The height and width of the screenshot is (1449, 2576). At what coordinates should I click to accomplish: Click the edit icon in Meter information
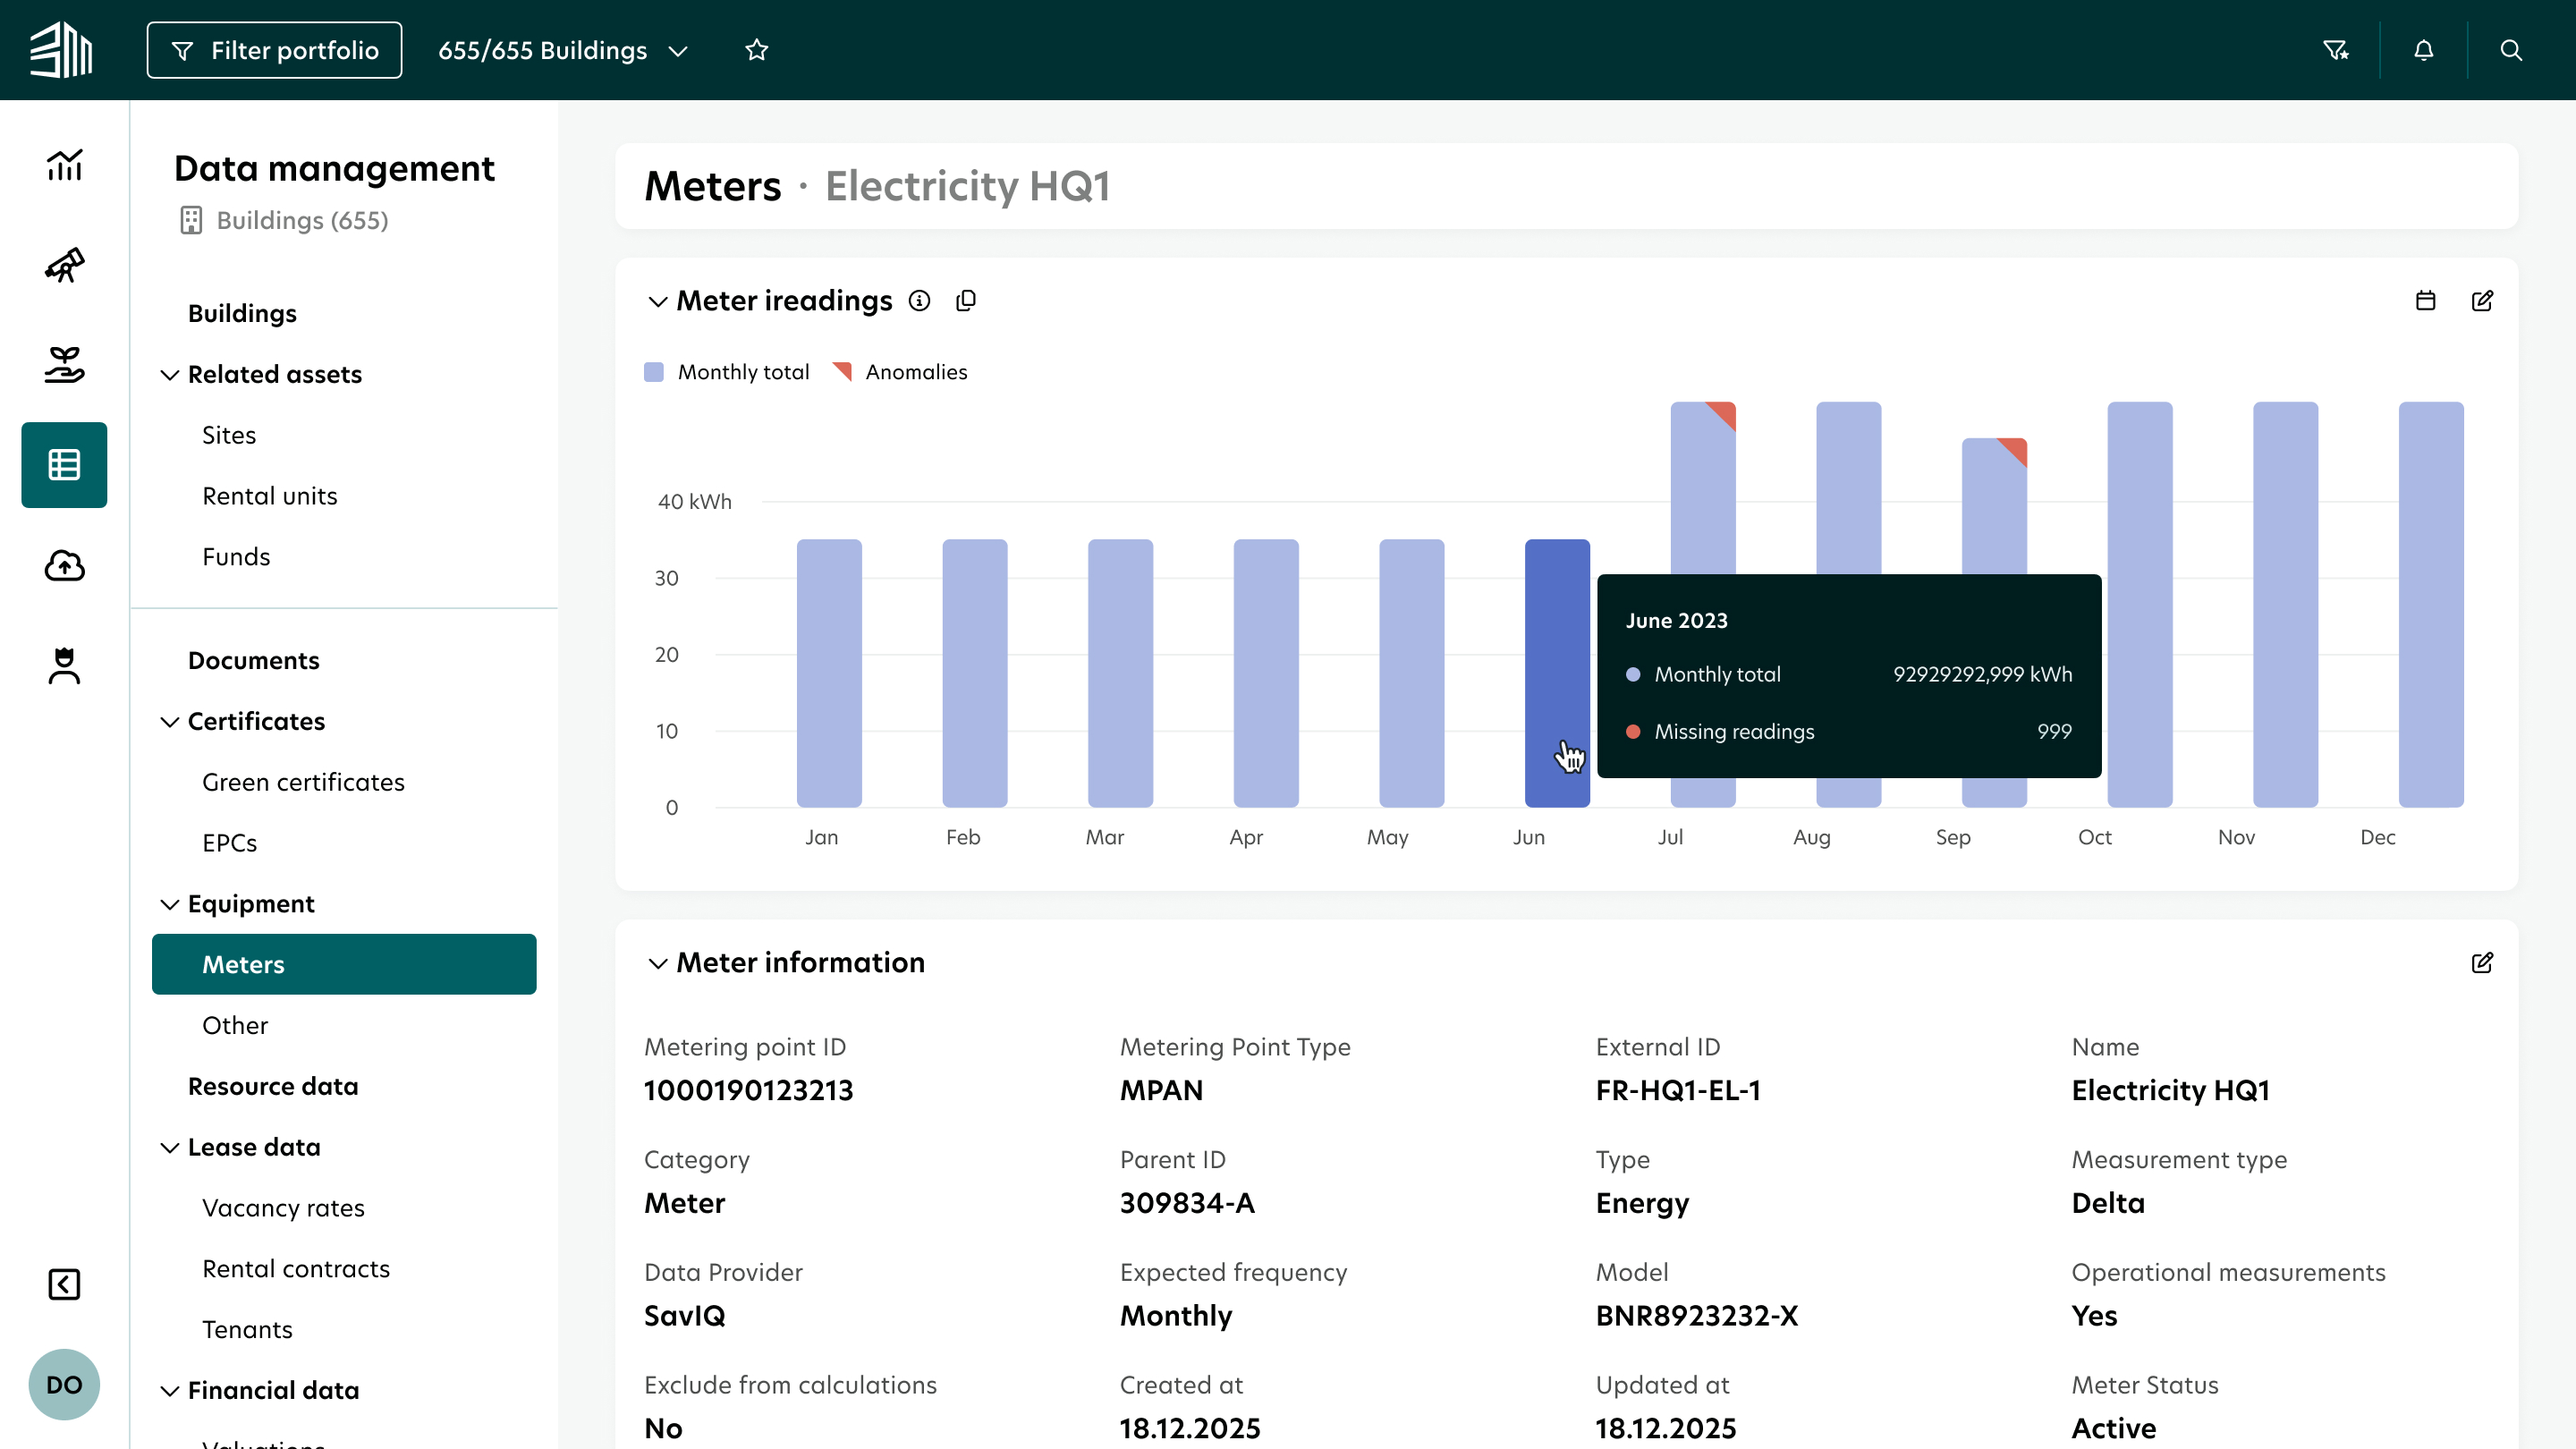2482,963
